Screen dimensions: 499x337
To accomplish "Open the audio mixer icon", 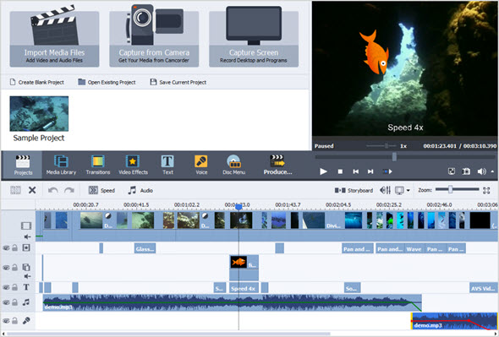I will [x=385, y=190].
